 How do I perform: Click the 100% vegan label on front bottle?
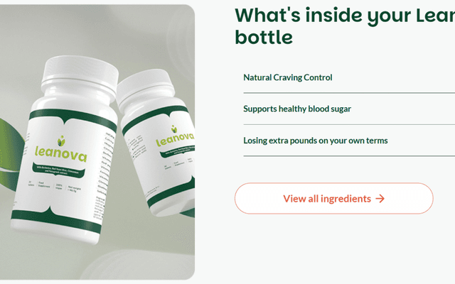click(59, 186)
